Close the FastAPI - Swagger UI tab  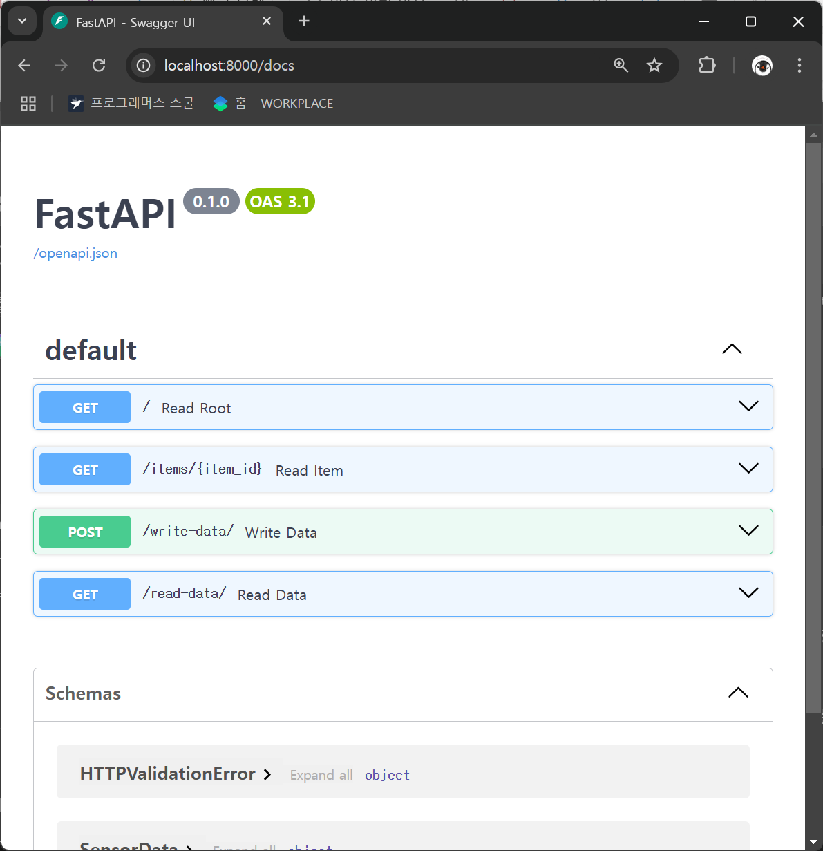coord(267,21)
